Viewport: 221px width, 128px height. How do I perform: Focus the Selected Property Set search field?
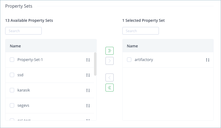pyautogui.click(x=141, y=31)
